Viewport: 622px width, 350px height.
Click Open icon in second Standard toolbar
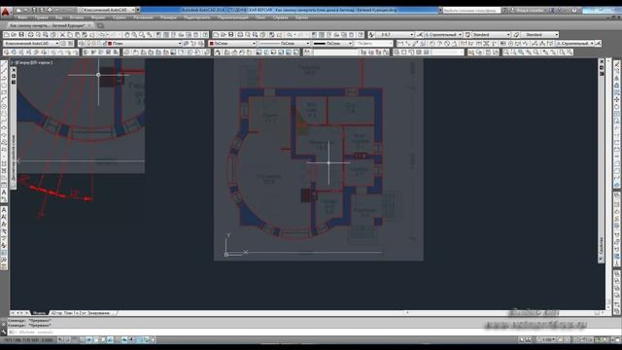coord(224,35)
